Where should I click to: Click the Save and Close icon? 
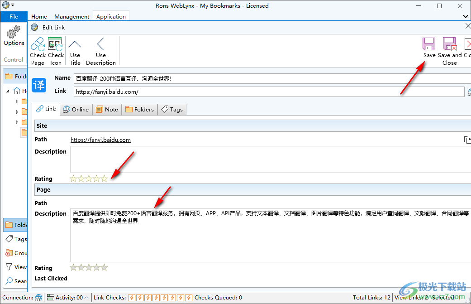[449, 44]
